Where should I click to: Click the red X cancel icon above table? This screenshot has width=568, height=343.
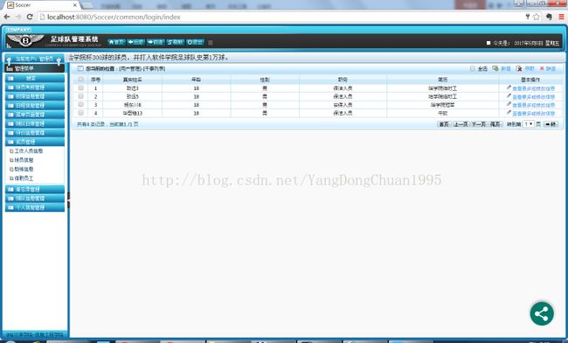[x=542, y=68]
